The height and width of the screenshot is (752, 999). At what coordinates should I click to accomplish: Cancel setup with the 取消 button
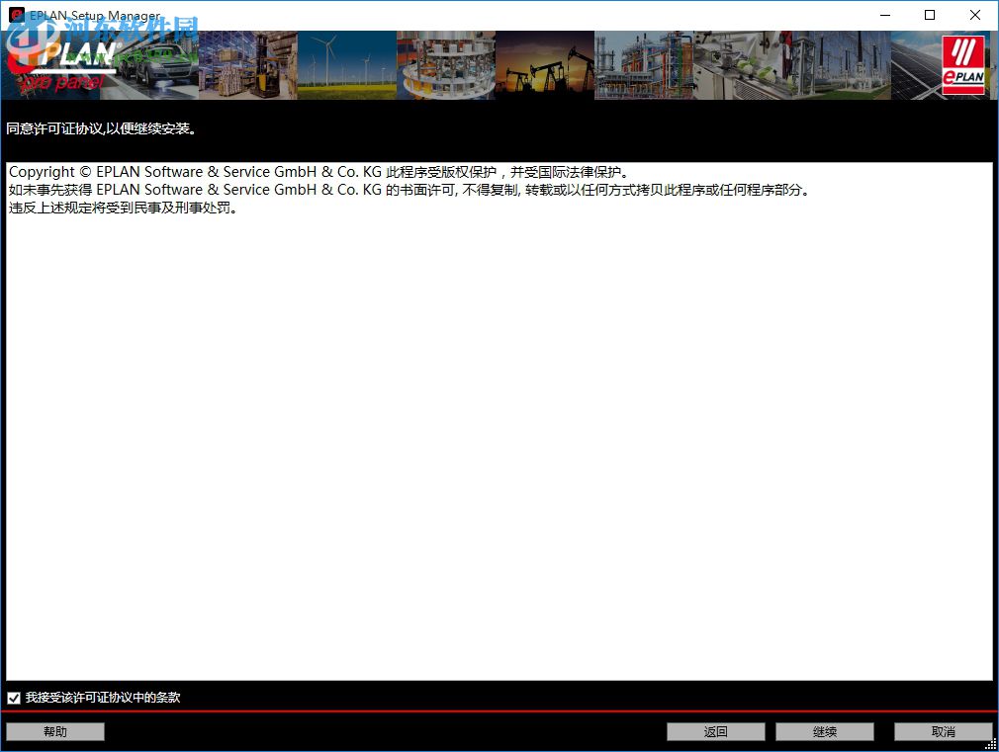pyautogui.click(x=943, y=731)
